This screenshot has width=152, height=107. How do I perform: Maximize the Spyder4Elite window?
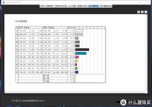point(140,2)
